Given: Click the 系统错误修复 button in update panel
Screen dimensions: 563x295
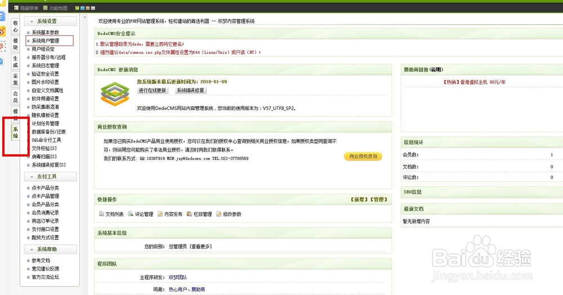Looking at the screenshot, I should pyautogui.click(x=191, y=91).
